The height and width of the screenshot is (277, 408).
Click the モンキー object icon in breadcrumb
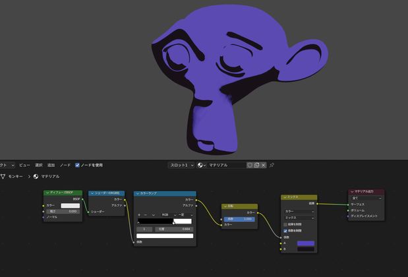tap(3, 177)
